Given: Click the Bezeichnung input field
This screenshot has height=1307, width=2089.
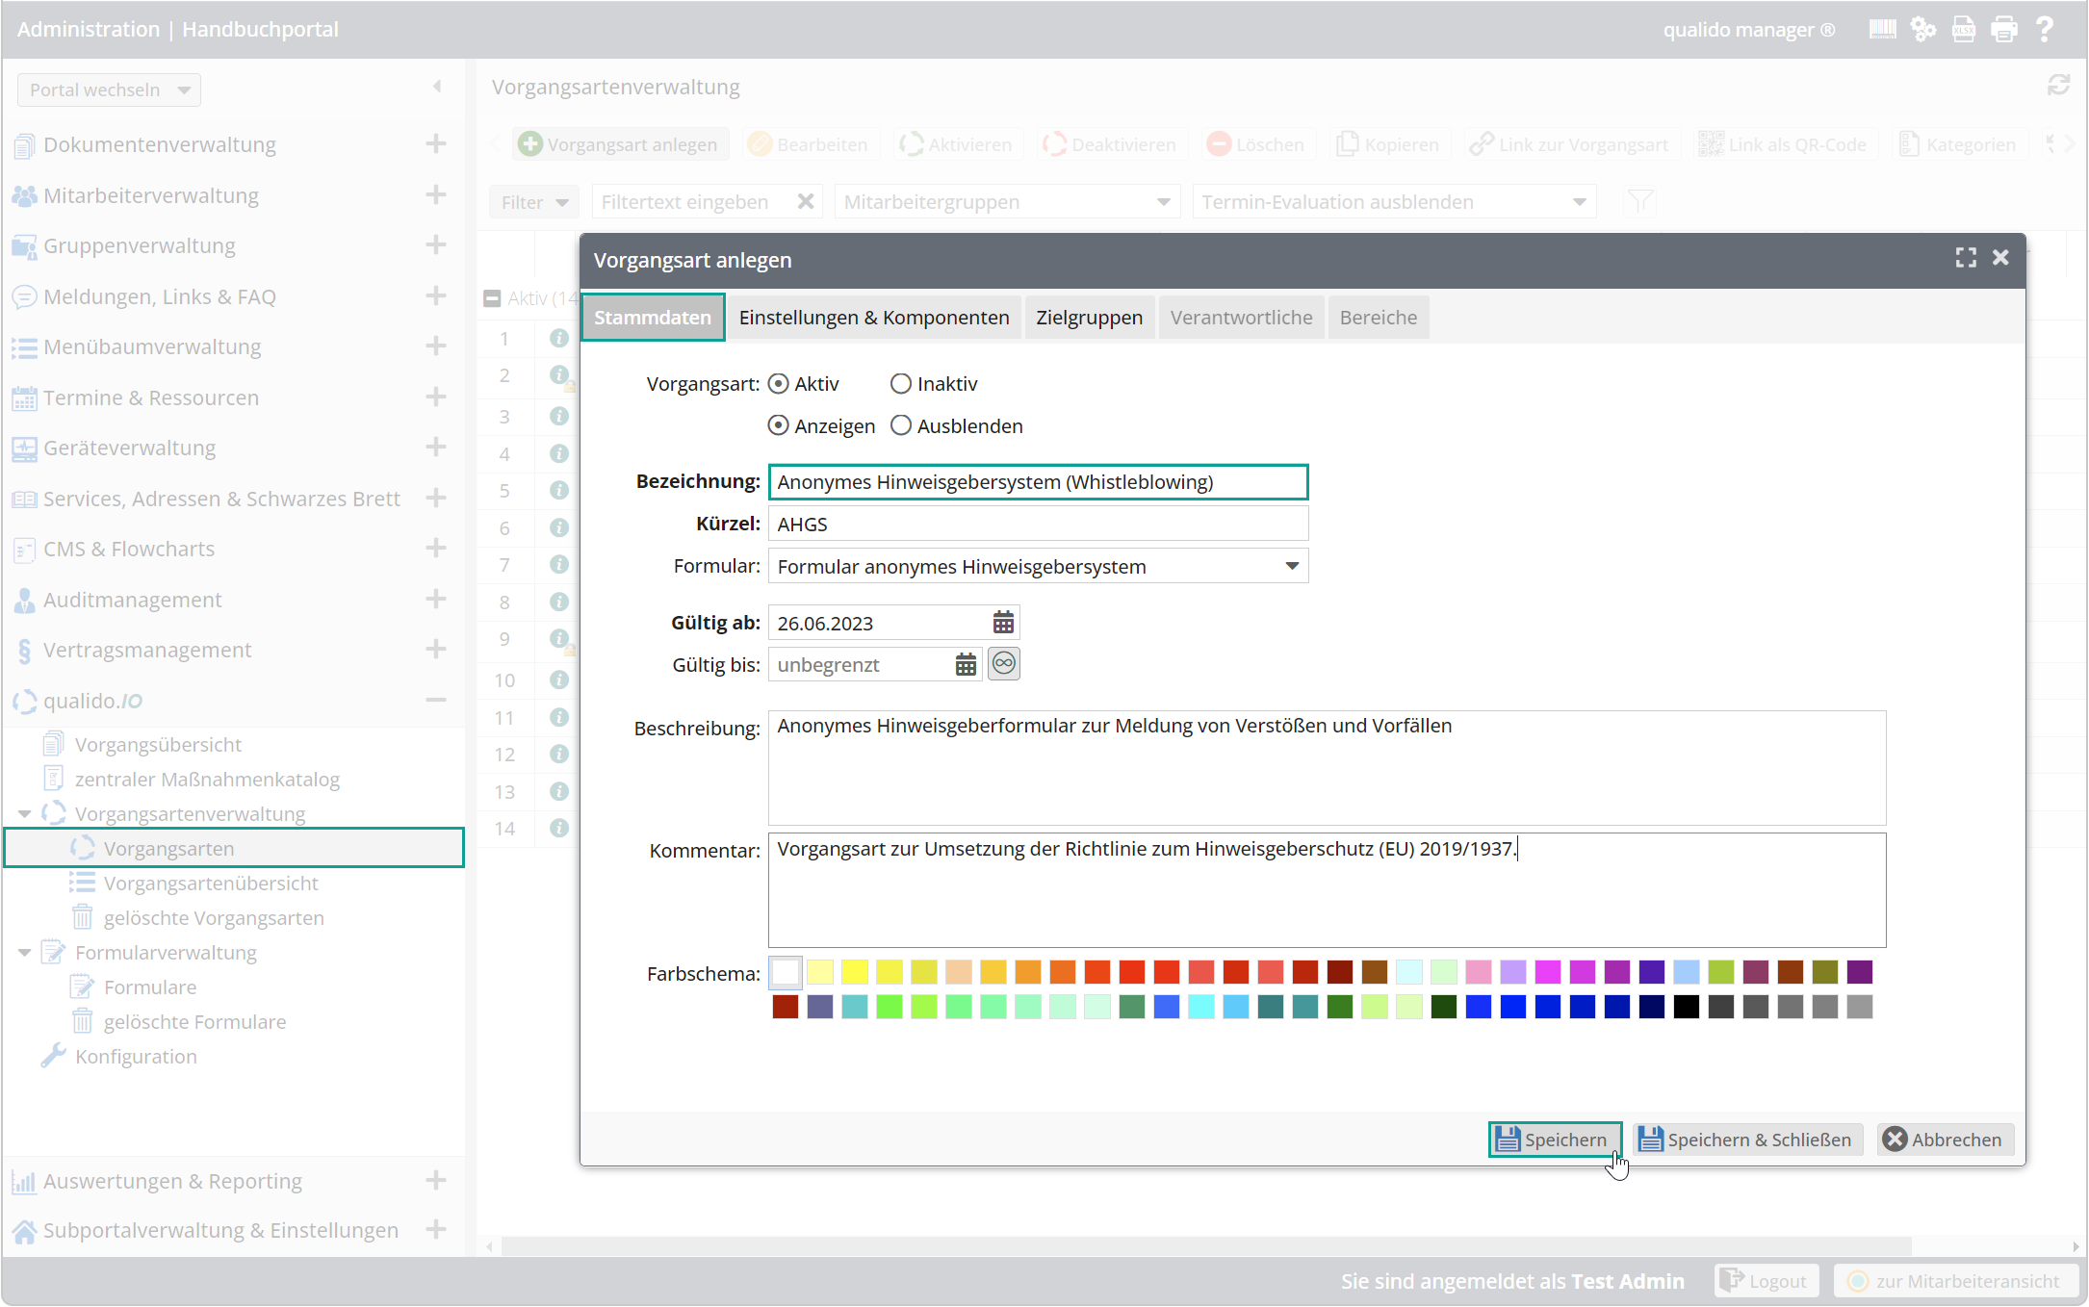Looking at the screenshot, I should (x=1038, y=481).
